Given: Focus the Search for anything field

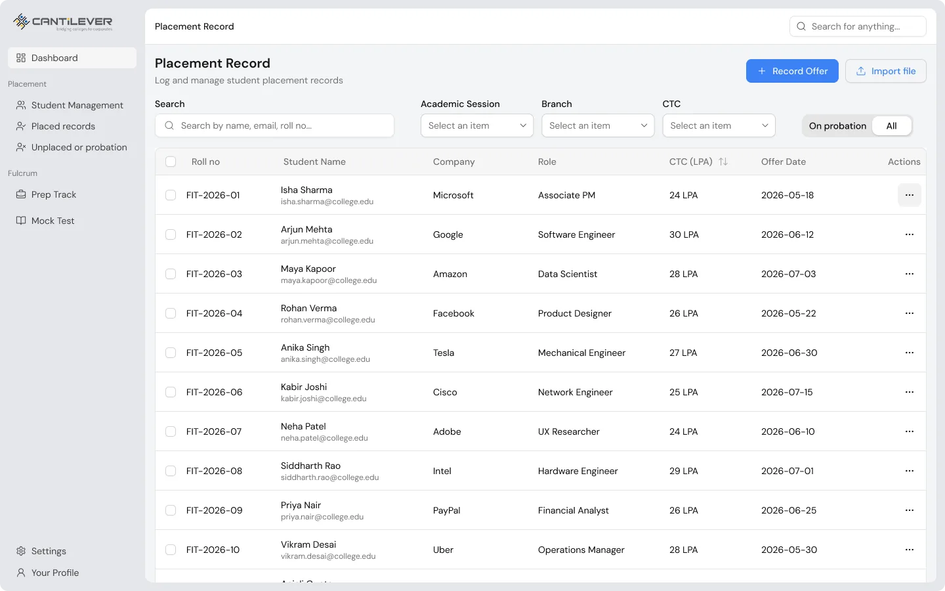Looking at the screenshot, I should (x=858, y=26).
